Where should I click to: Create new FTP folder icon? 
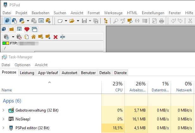point(48,37)
